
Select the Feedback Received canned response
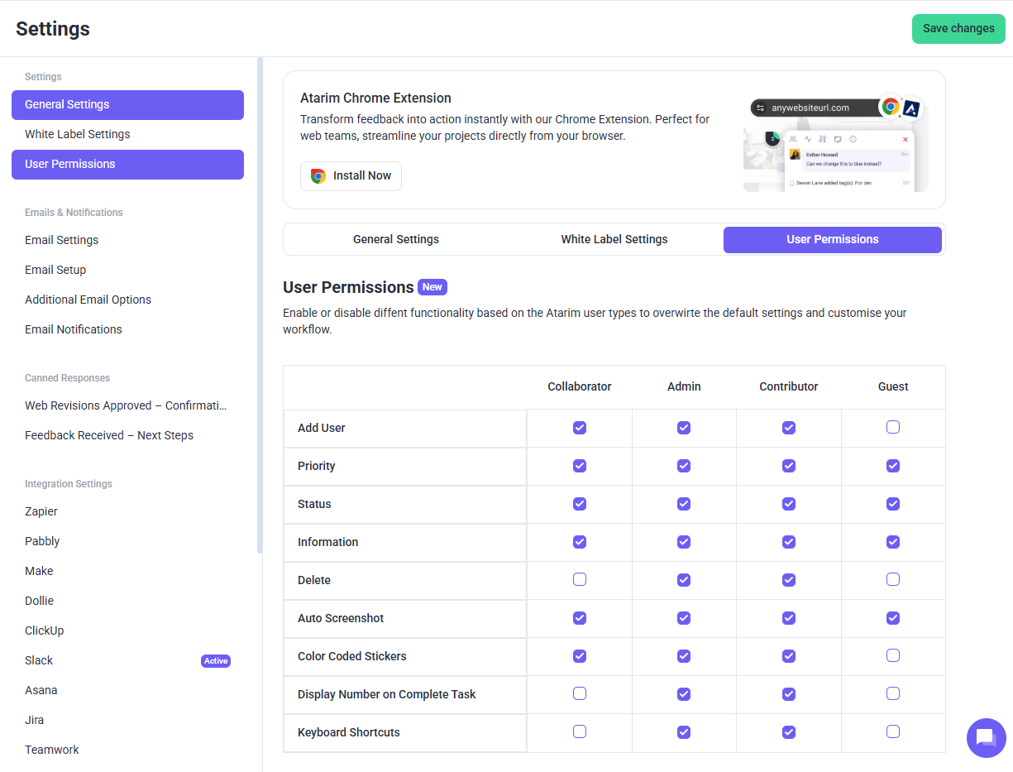[x=109, y=435]
